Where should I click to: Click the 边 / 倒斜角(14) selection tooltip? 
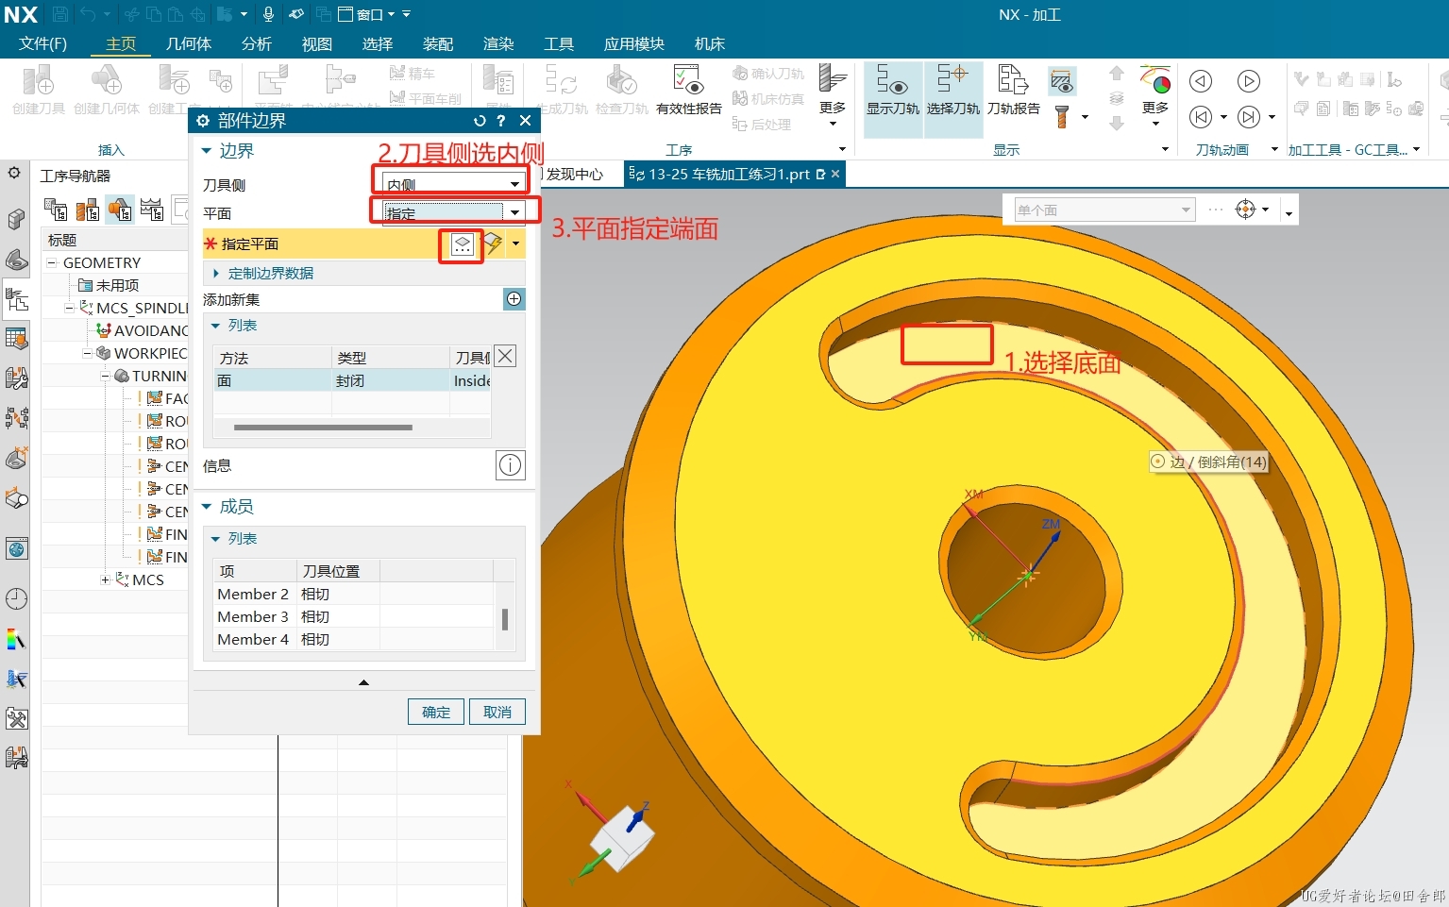tap(1208, 462)
